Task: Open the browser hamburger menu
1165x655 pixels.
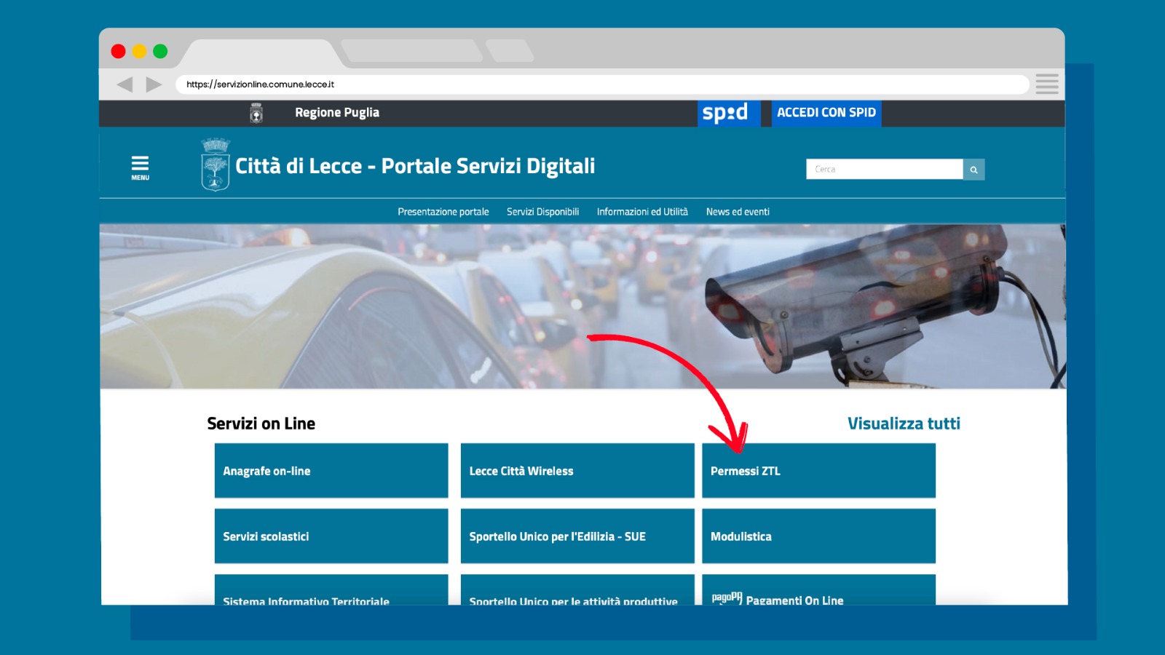Action: pyautogui.click(x=1047, y=84)
